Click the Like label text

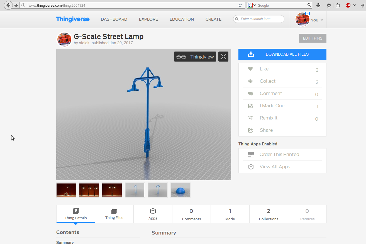coord(264,69)
